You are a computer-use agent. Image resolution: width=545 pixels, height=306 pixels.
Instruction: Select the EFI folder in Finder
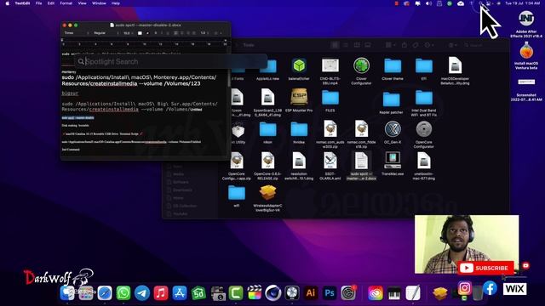[x=424, y=65]
